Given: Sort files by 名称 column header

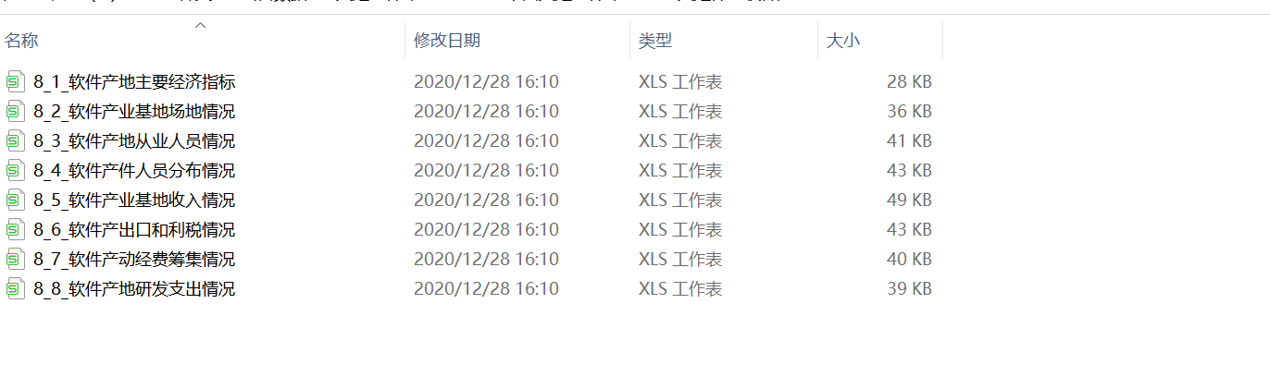Looking at the screenshot, I should click(203, 41).
